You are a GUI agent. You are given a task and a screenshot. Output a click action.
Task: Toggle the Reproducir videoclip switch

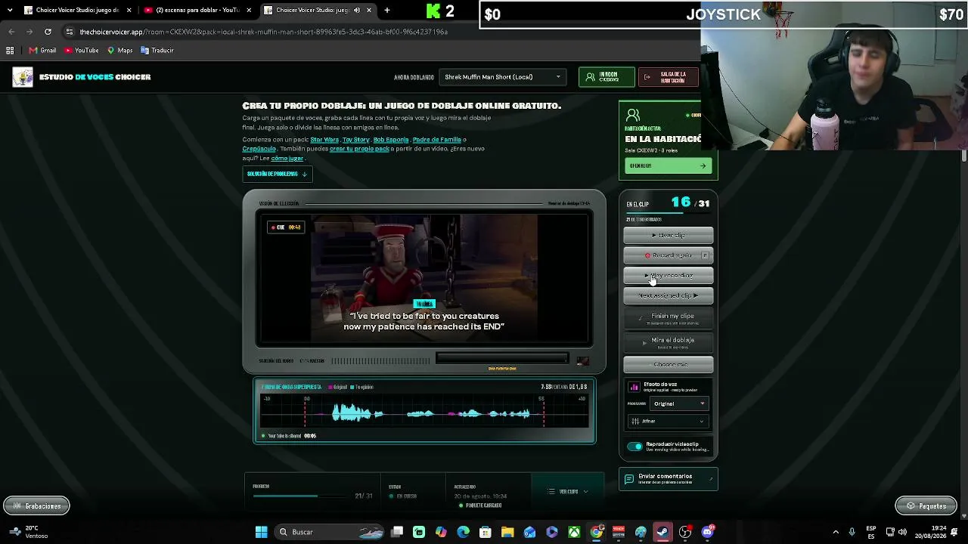coord(634,447)
